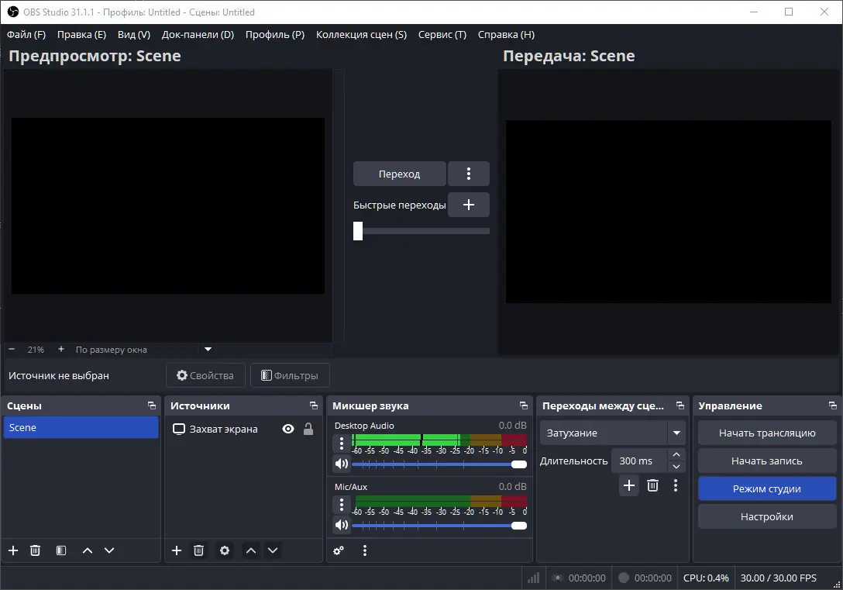
Task: Open Настройки button in controls
Action: coord(766,516)
